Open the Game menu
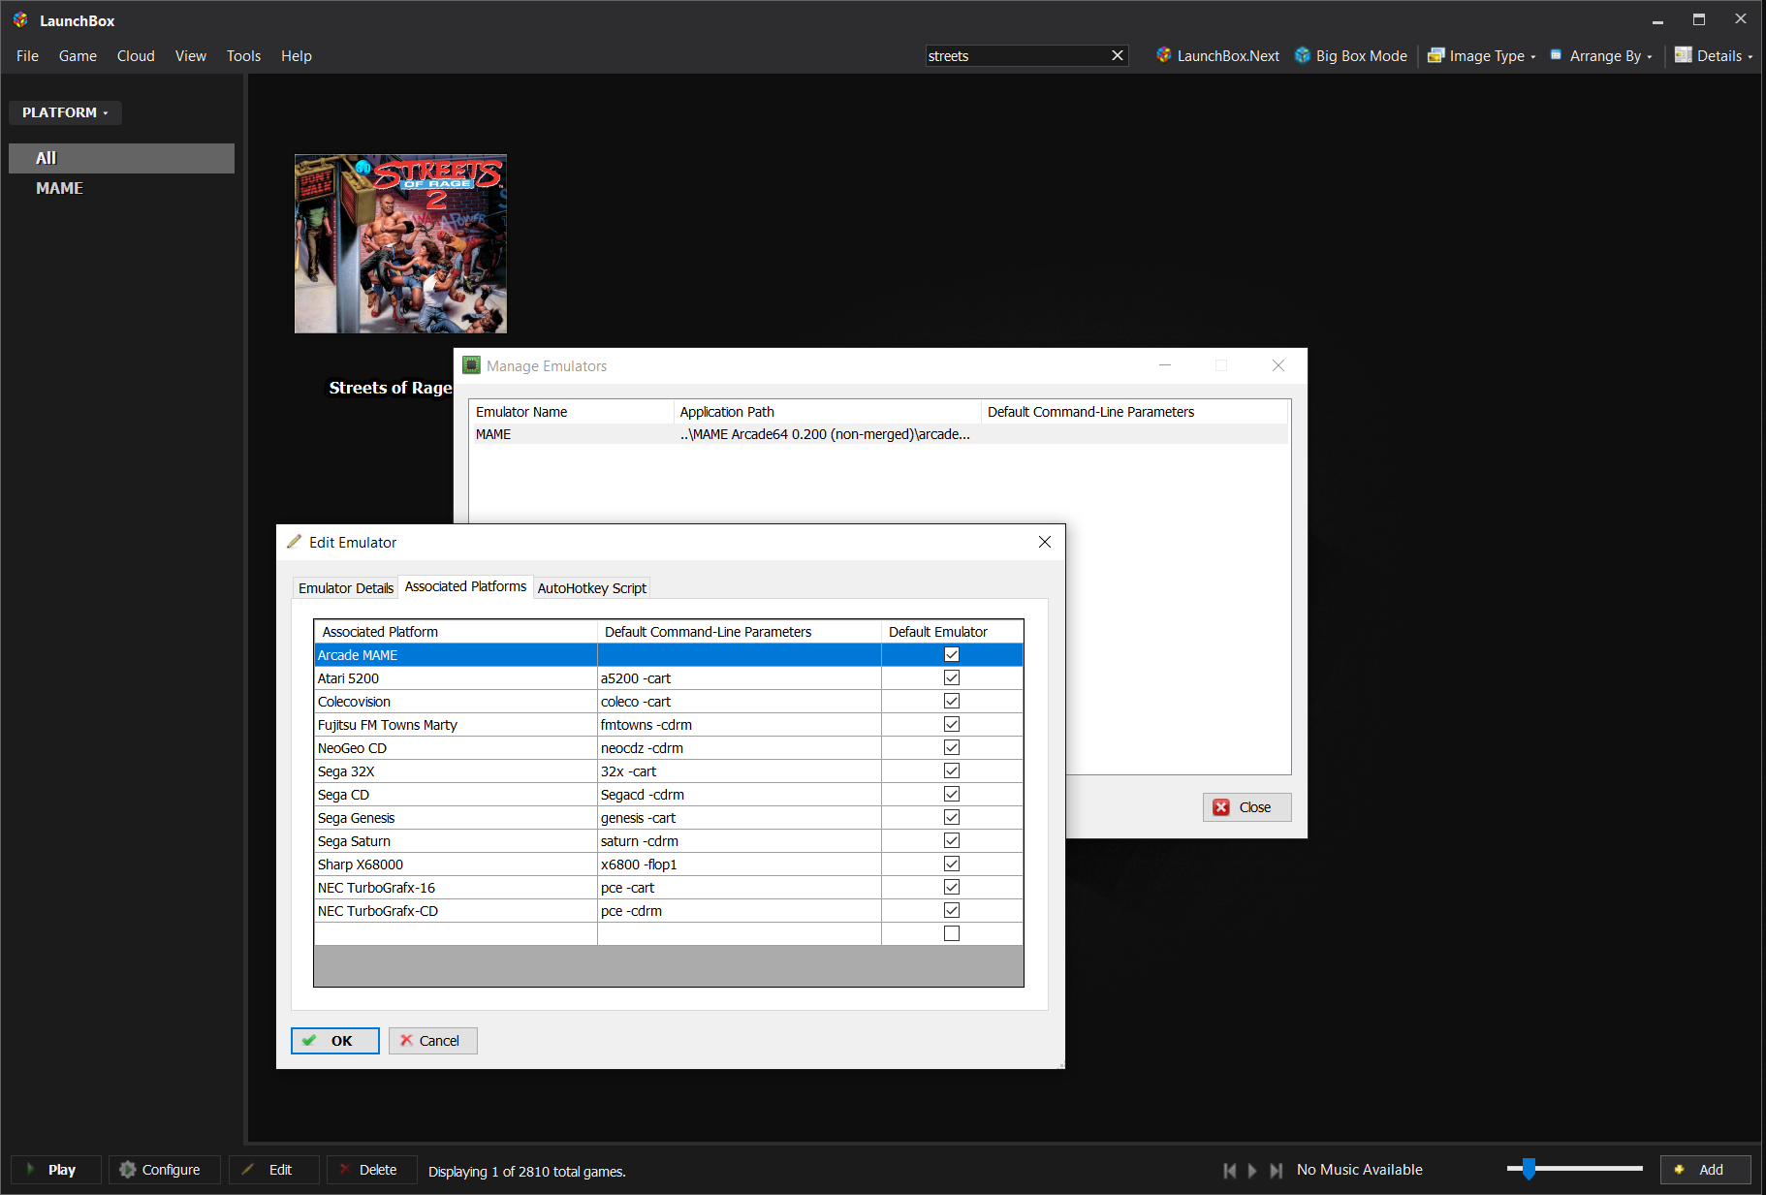1766x1195 pixels. (x=78, y=56)
